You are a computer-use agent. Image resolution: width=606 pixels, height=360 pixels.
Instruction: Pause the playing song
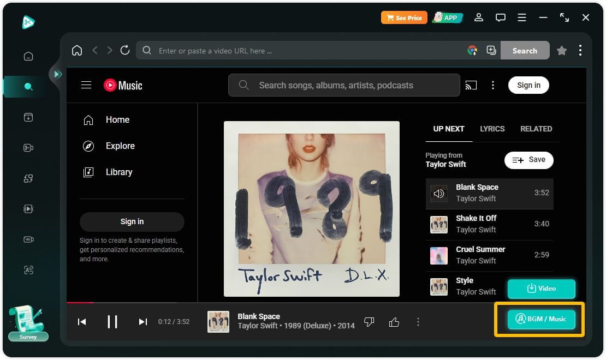[x=112, y=322]
